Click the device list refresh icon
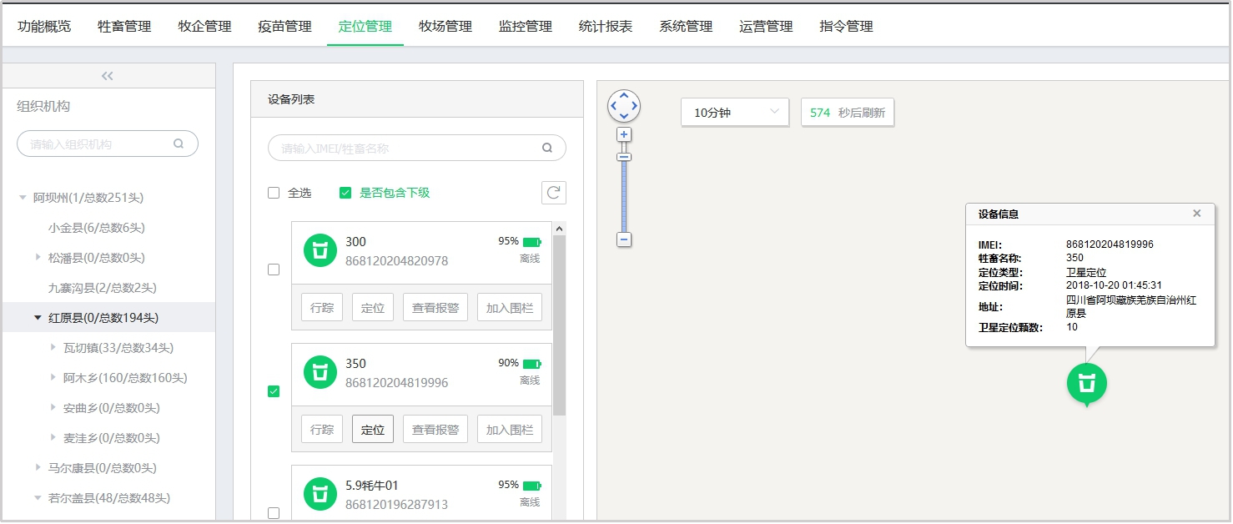 point(554,193)
